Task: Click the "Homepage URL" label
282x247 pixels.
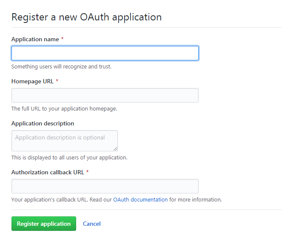Action: [x=32, y=81]
